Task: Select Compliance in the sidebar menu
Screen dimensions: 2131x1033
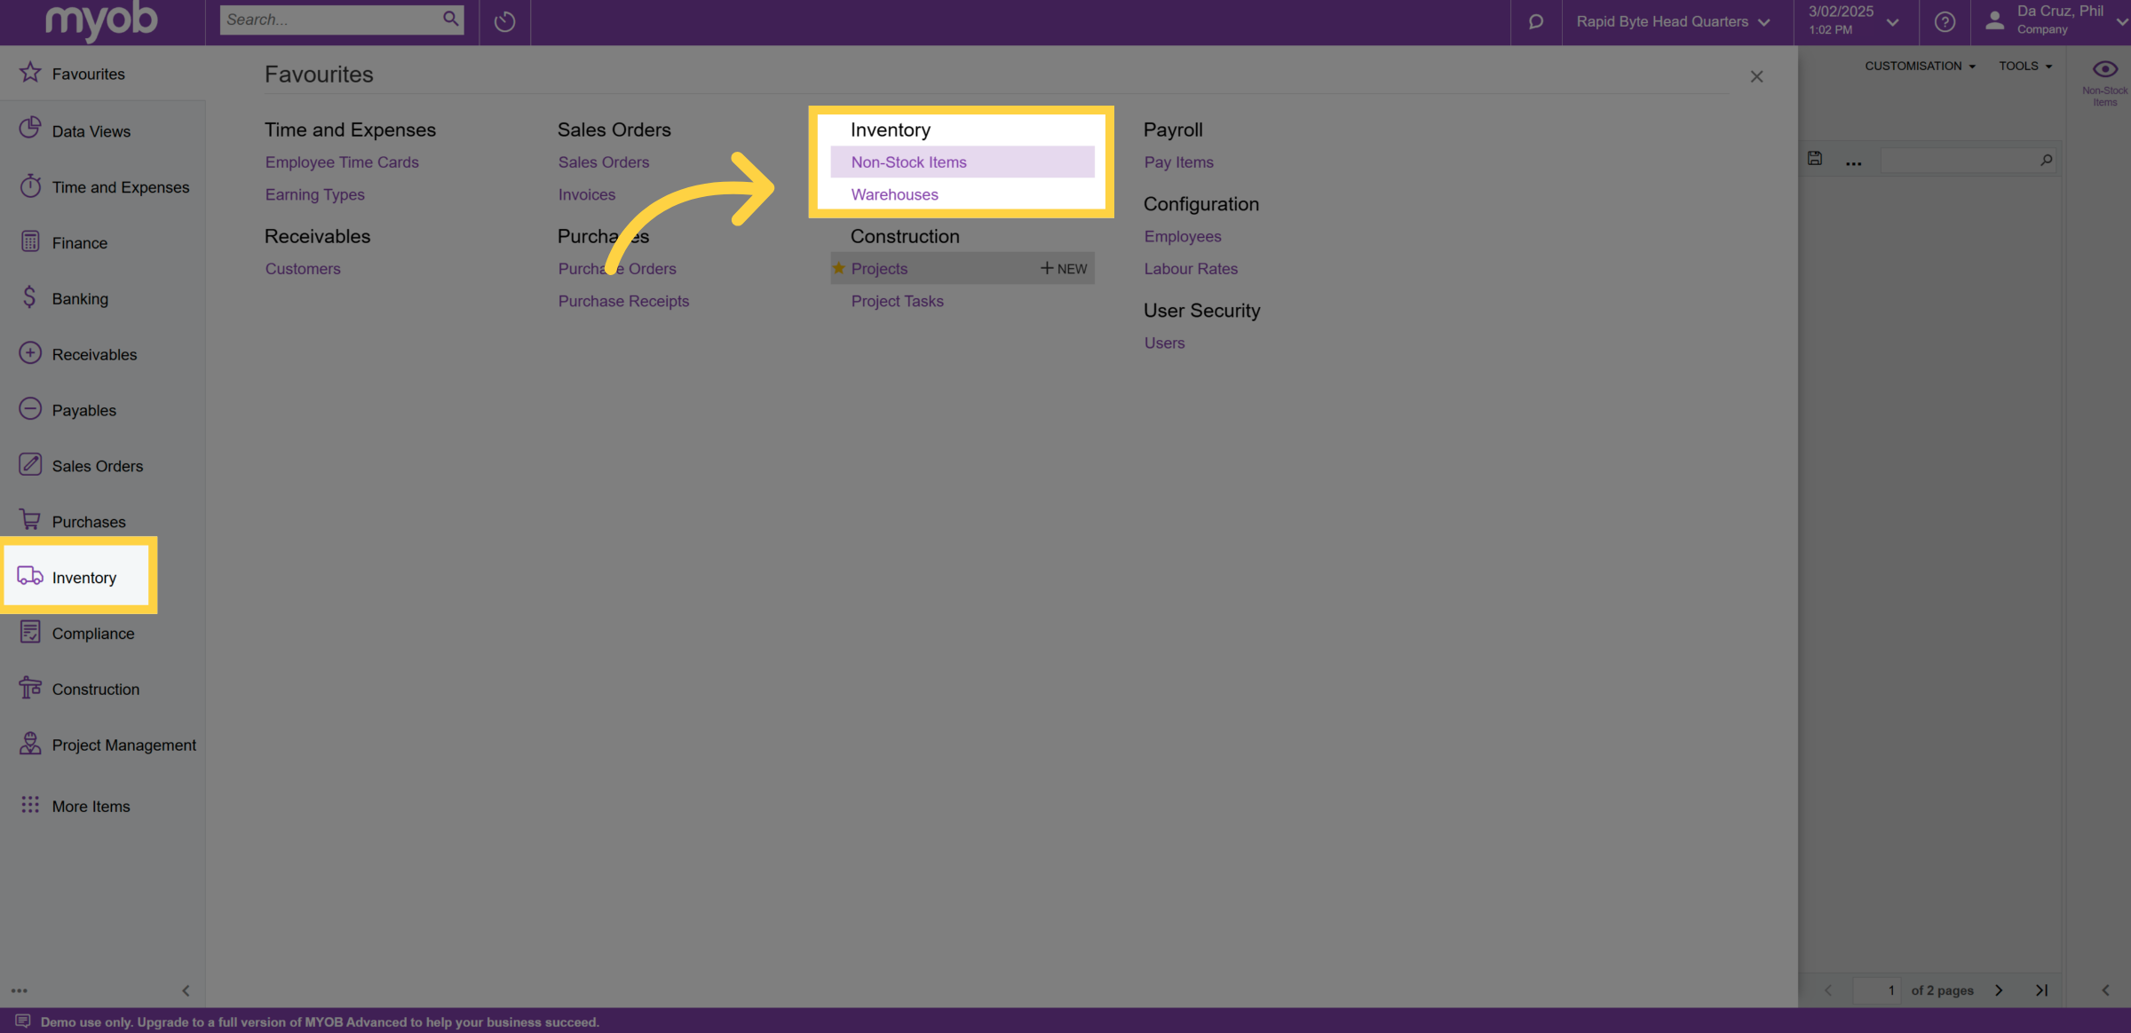Action: pyautogui.click(x=92, y=634)
